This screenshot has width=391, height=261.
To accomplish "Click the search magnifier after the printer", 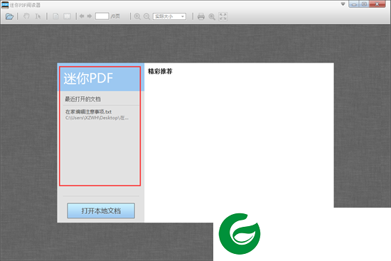I will (212, 16).
